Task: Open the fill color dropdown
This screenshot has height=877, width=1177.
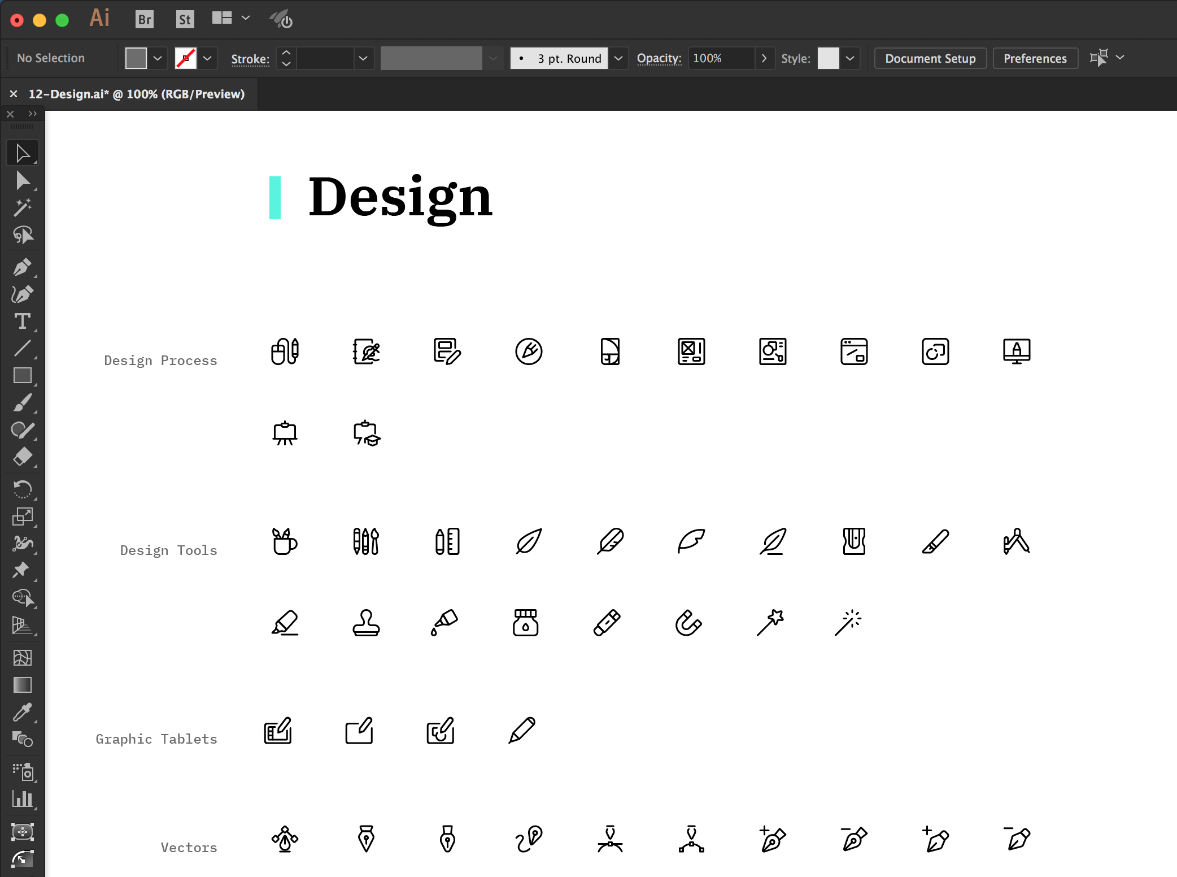Action: click(x=158, y=58)
